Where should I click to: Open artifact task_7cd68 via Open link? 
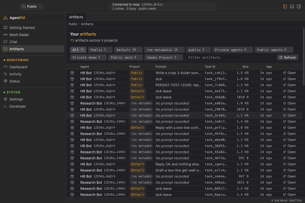289,85
